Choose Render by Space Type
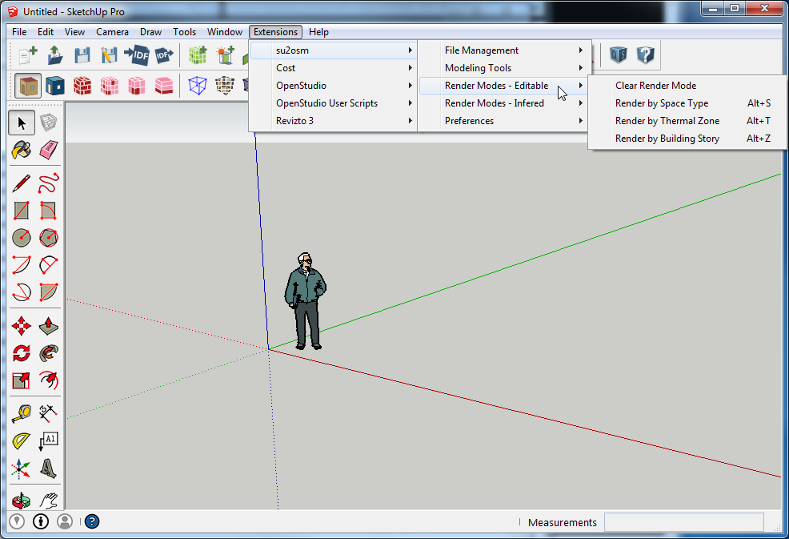789x539 pixels. 687,103
